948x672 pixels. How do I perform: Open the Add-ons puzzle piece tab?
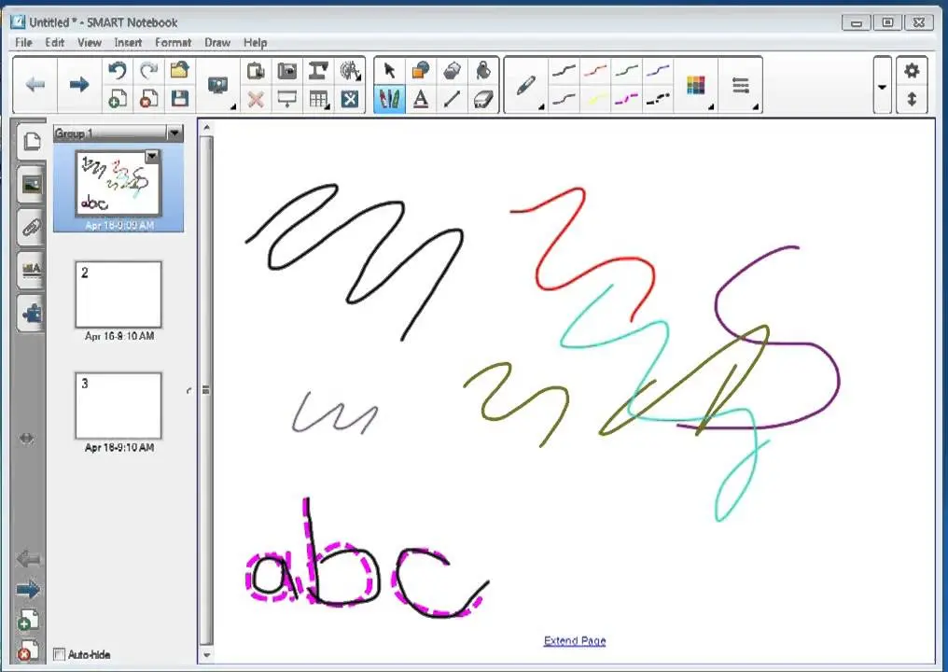click(x=31, y=314)
